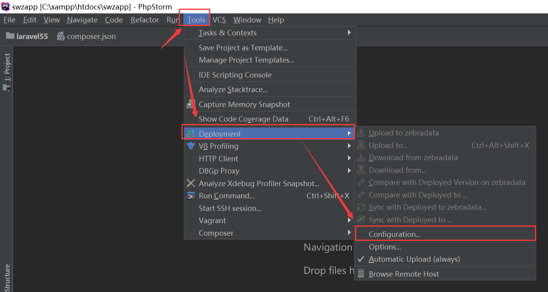Expand the HTTP Client submenu

(x=349, y=159)
